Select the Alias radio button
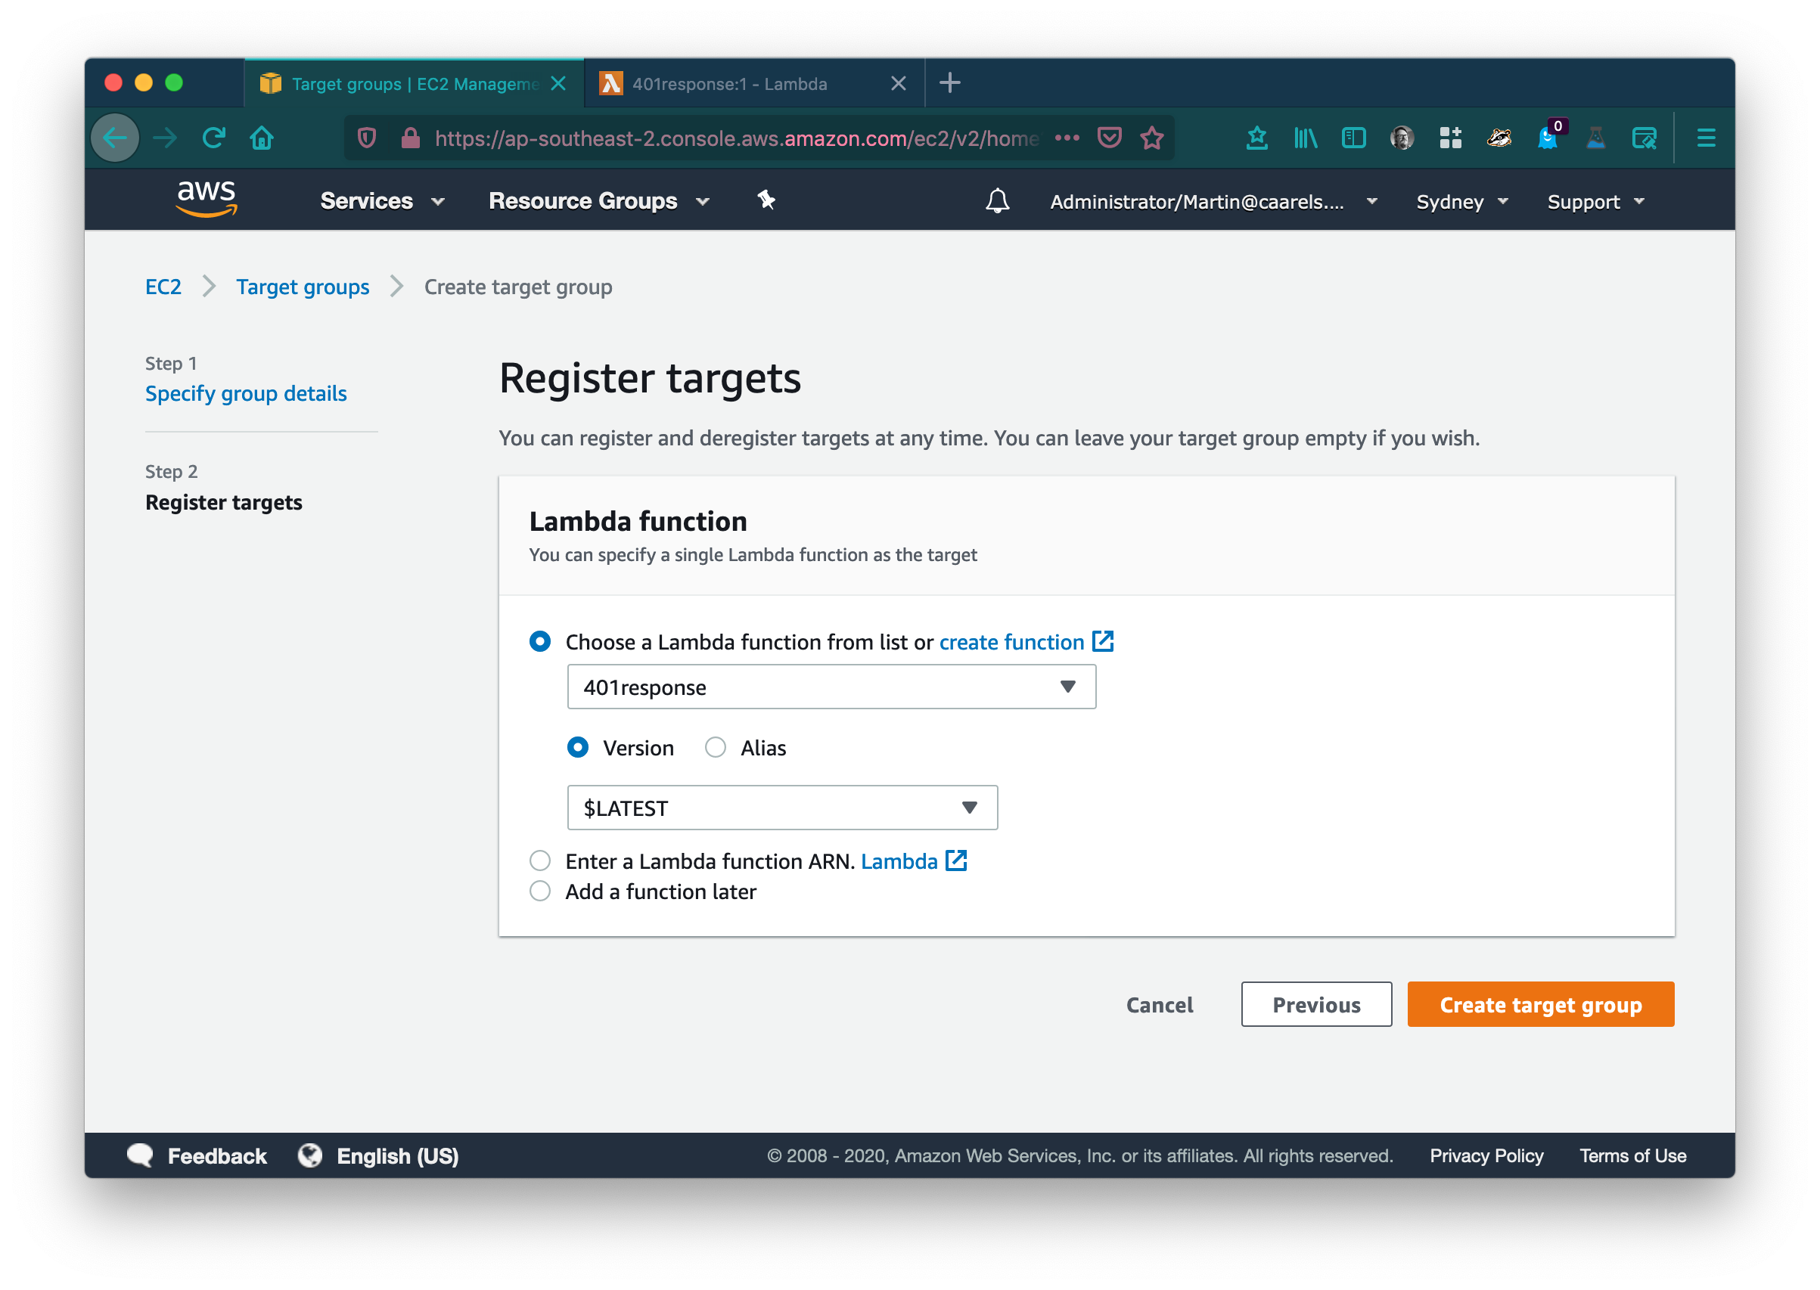The height and width of the screenshot is (1290, 1820). [715, 748]
